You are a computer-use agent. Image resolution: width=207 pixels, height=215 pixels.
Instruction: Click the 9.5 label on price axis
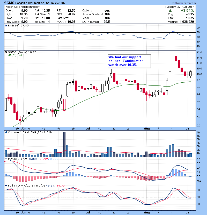click(x=198, y=81)
